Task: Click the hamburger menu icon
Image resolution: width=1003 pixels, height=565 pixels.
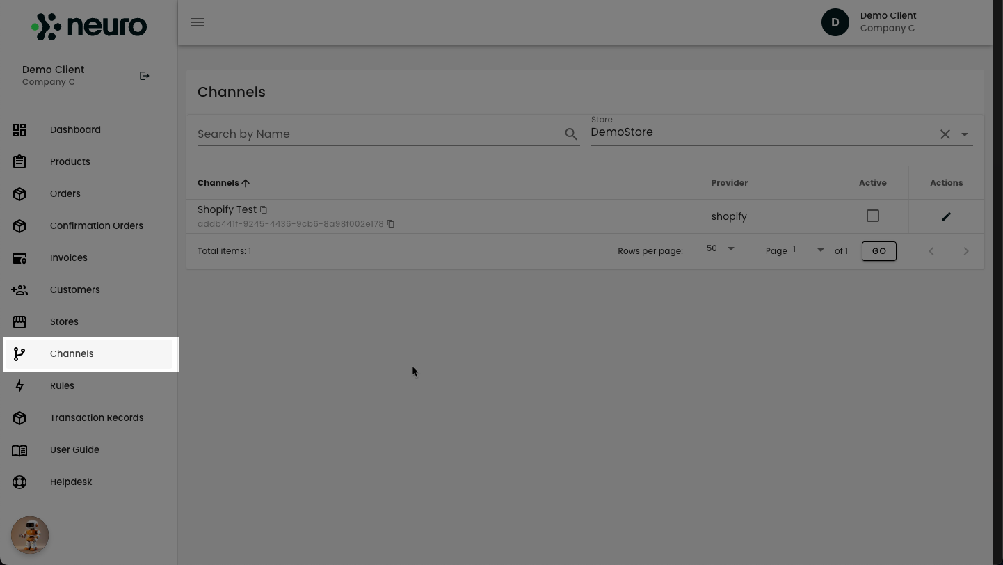Action: 198,22
